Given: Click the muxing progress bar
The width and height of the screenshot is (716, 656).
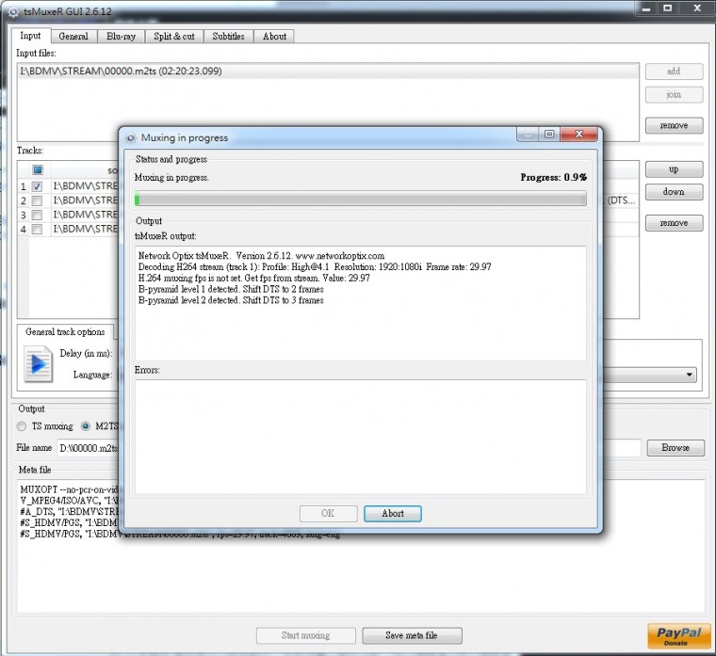Looking at the screenshot, I should (x=360, y=199).
